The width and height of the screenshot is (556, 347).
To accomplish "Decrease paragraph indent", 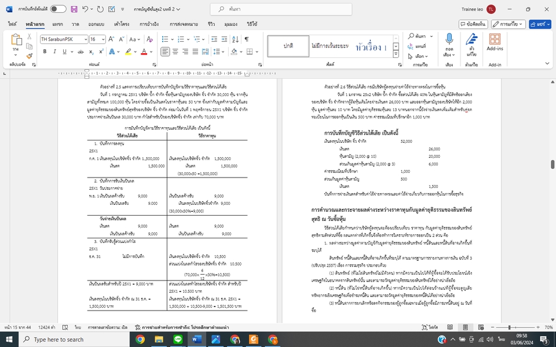I will click(x=214, y=39).
